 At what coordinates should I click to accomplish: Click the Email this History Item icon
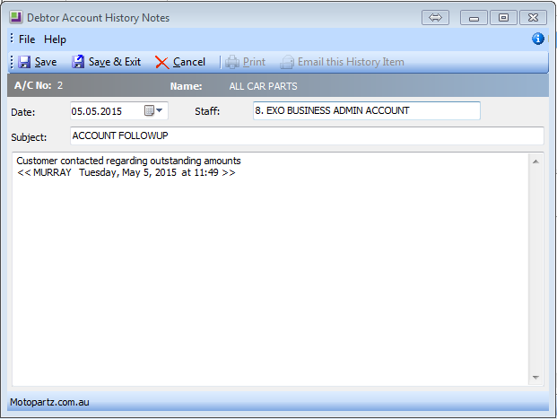tap(287, 62)
